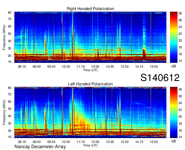Click "Frequency (MHz)" axis label of left-handed plot
Viewport: 185px width, 150px height.
tap(4, 112)
